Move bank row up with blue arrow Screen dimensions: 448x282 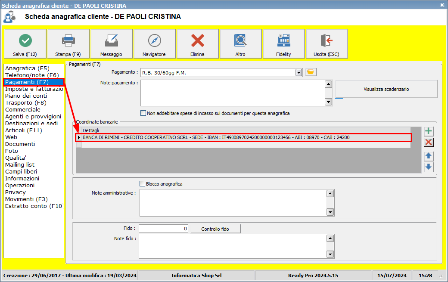tap(428, 156)
